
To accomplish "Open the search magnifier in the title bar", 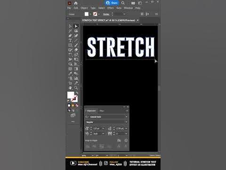I will click(x=123, y=3).
